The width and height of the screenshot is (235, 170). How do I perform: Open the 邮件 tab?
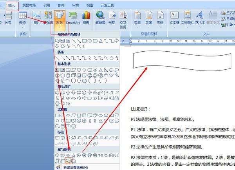click(61, 5)
